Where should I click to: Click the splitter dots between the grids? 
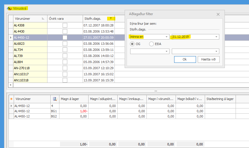point(156,91)
